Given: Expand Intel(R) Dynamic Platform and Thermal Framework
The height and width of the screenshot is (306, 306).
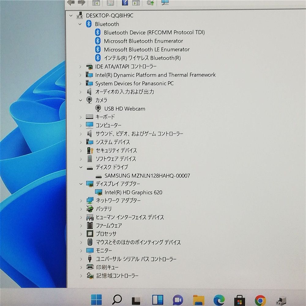Looking at the screenshot, I should [x=80, y=75].
